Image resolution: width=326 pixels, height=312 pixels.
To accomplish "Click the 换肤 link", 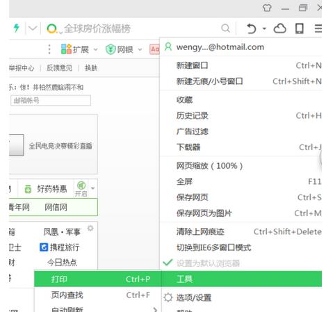I will click(x=91, y=67).
